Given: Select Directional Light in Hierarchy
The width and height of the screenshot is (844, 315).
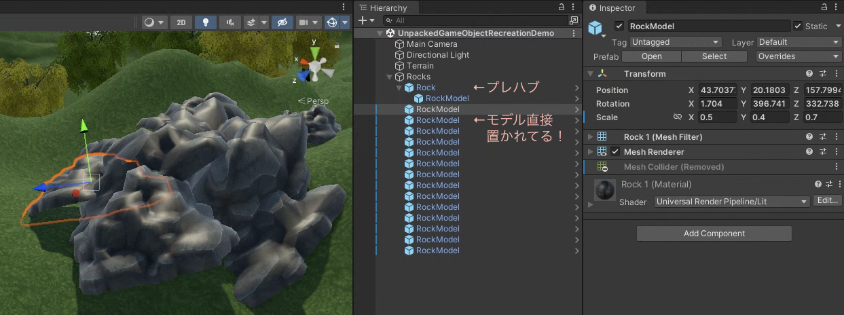Looking at the screenshot, I should 438,55.
